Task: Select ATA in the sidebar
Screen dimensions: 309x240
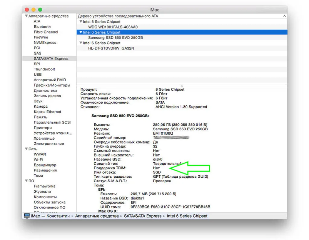Action: point(37,21)
